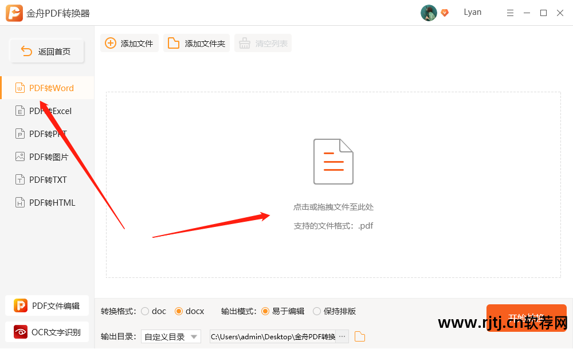This screenshot has width=573, height=349.
Task: Open the PDF转PPT converter
Action: coord(46,134)
